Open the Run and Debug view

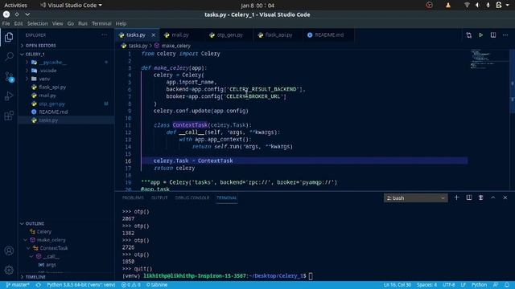(9, 96)
